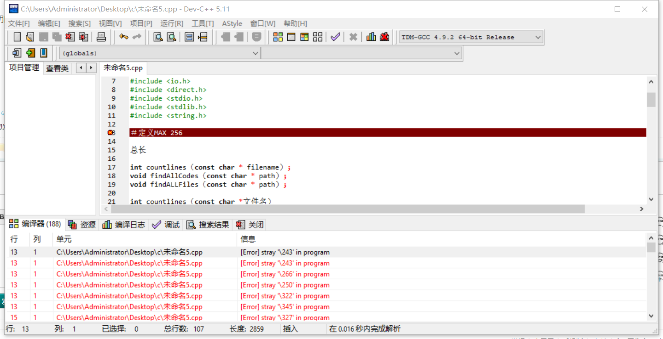Image resolution: width=663 pixels, height=339 pixels.
Task: Toggle breakpoint marker on line 13
Action: 110,133
